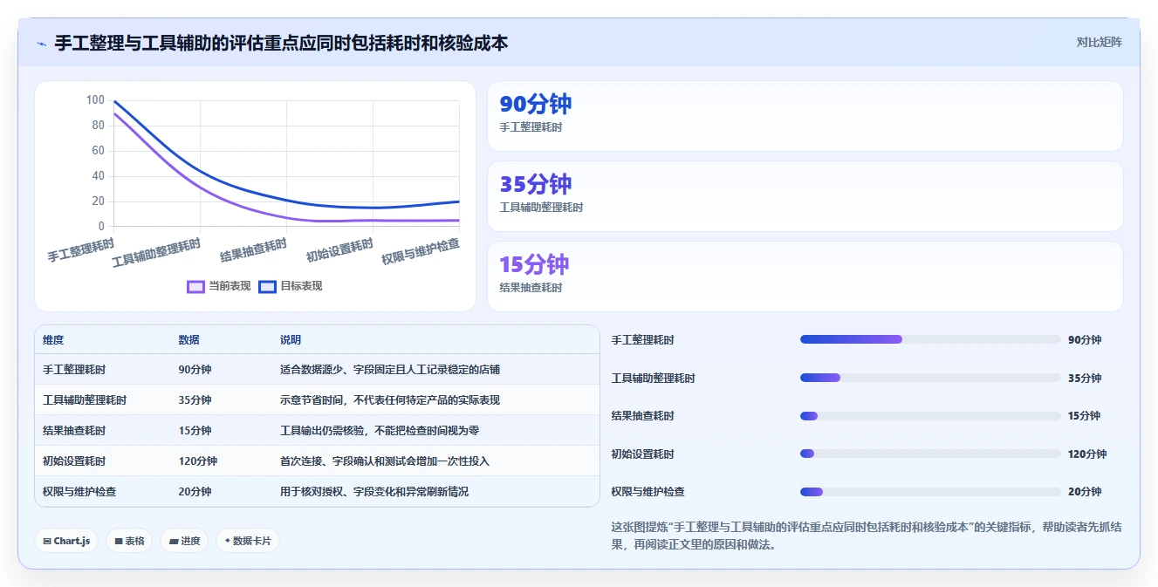Click description 示意节省时间,不代表任何特定产品的实际表现
Image resolution: width=1158 pixels, height=587 pixels.
tap(390, 400)
